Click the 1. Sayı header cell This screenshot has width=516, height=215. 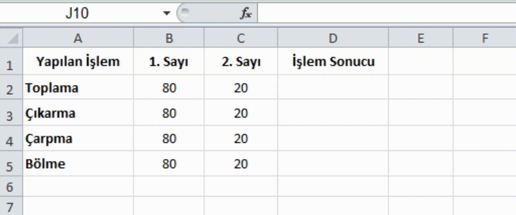(x=169, y=62)
